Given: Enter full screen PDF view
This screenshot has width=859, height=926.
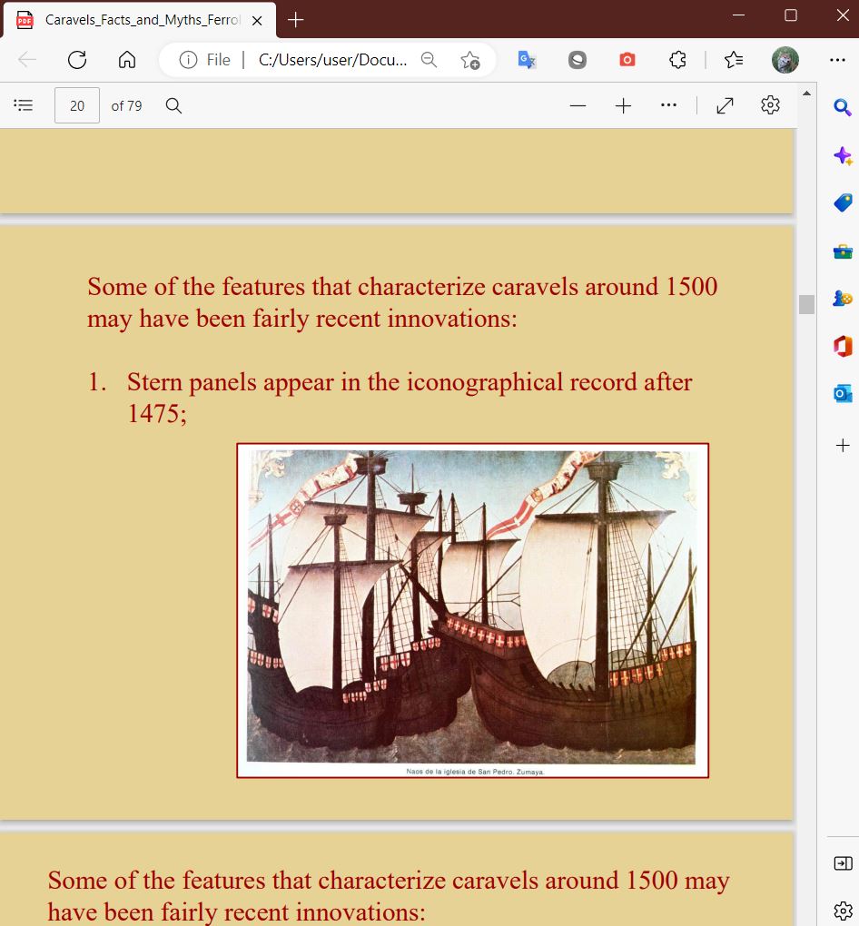Looking at the screenshot, I should tap(724, 106).
